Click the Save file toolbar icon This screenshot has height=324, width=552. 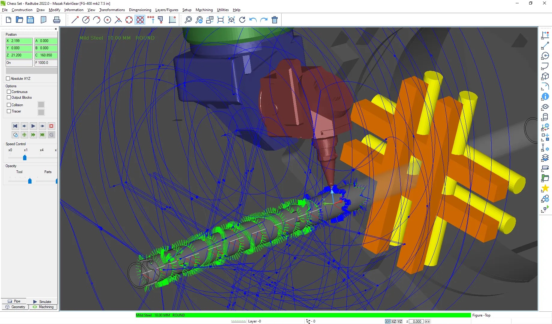(30, 20)
